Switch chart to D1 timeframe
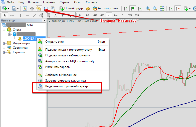196x127 pixels. [123, 15]
